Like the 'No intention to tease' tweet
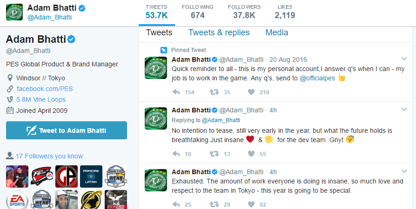Image resolution: width=416 pixels, height=209 pixels. 251,154
